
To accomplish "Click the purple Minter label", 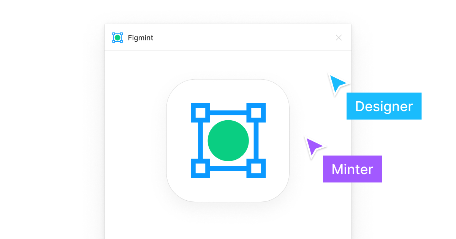I will 353,169.
